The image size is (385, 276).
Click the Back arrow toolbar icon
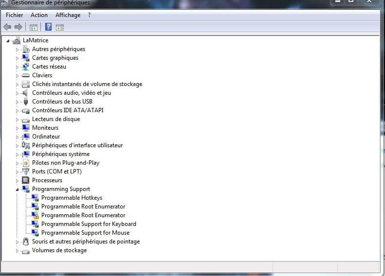[x=7, y=27]
